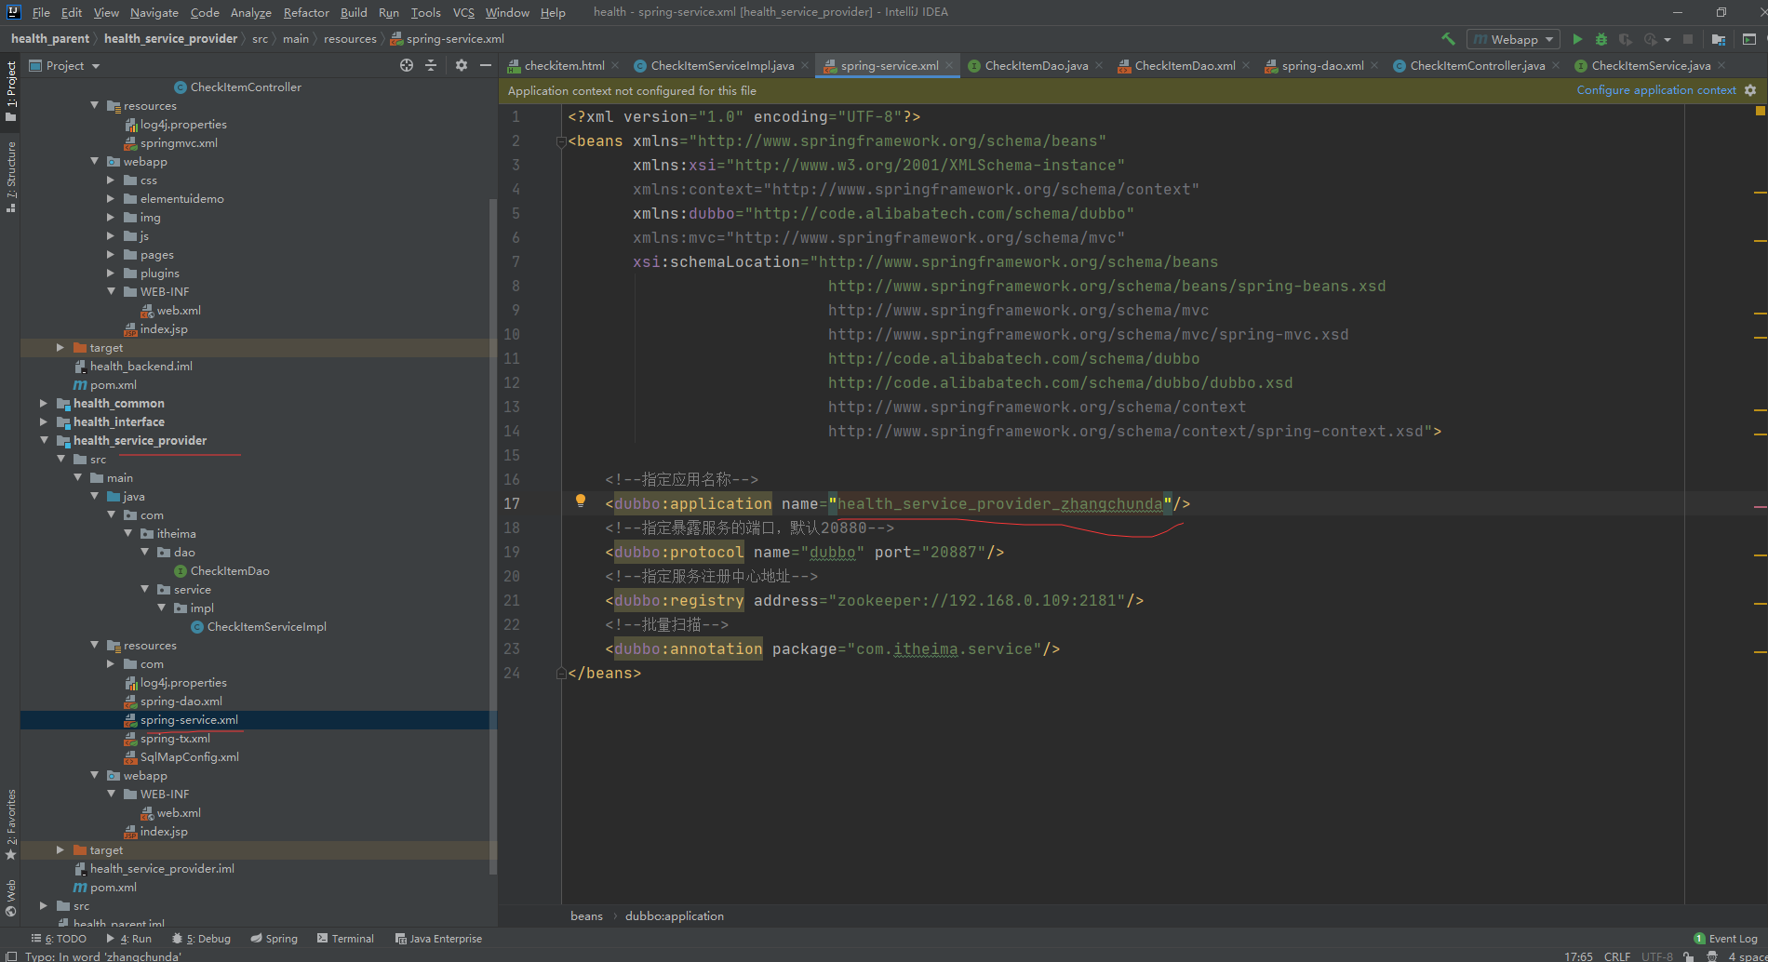Select spring-tx.xml in the project tree

coord(175,739)
